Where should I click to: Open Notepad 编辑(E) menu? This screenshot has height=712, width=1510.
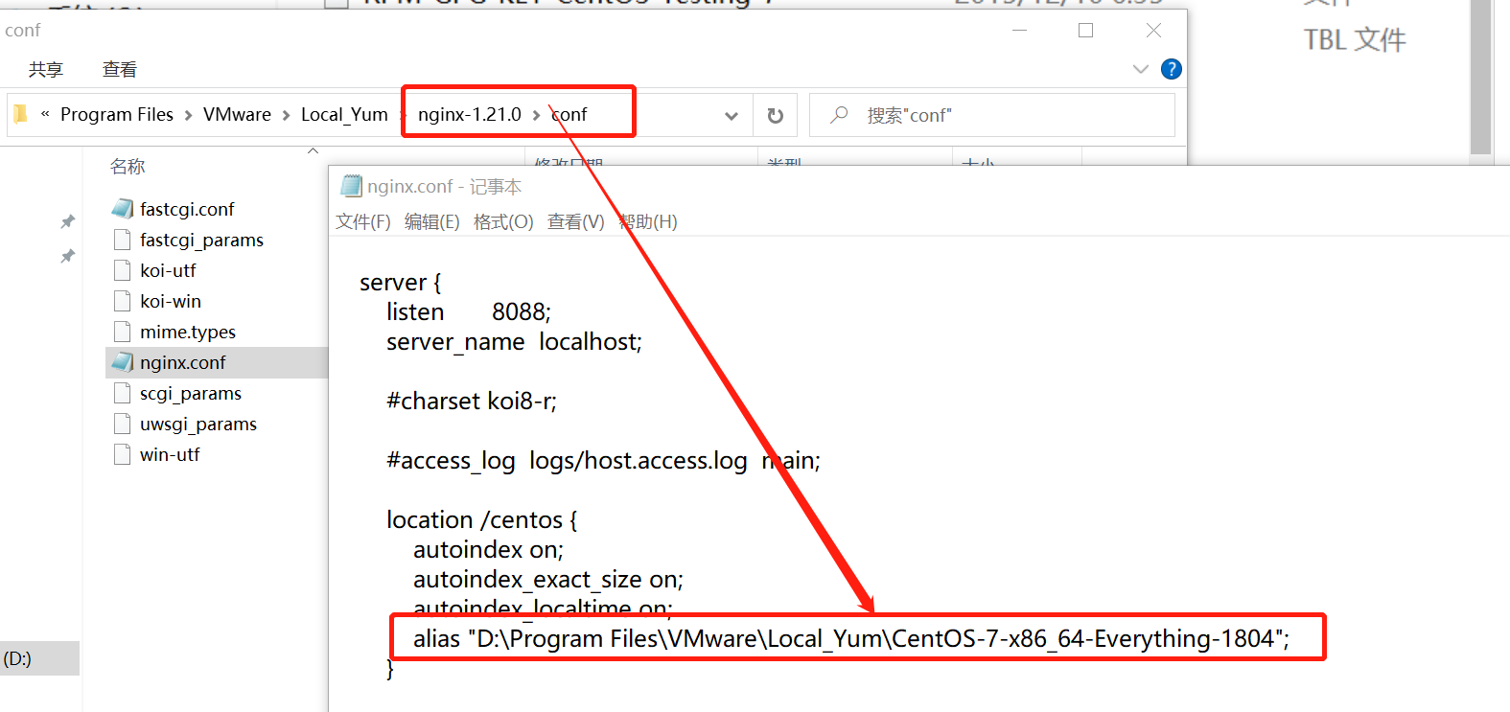point(432,221)
